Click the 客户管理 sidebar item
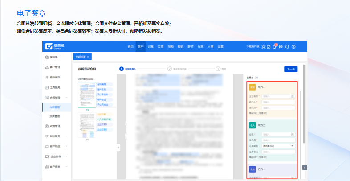This screenshot has height=181, width=350. [54, 67]
